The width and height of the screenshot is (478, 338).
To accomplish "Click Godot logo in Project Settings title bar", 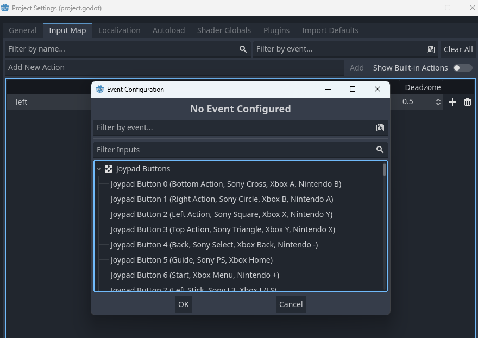I will coord(4,8).
